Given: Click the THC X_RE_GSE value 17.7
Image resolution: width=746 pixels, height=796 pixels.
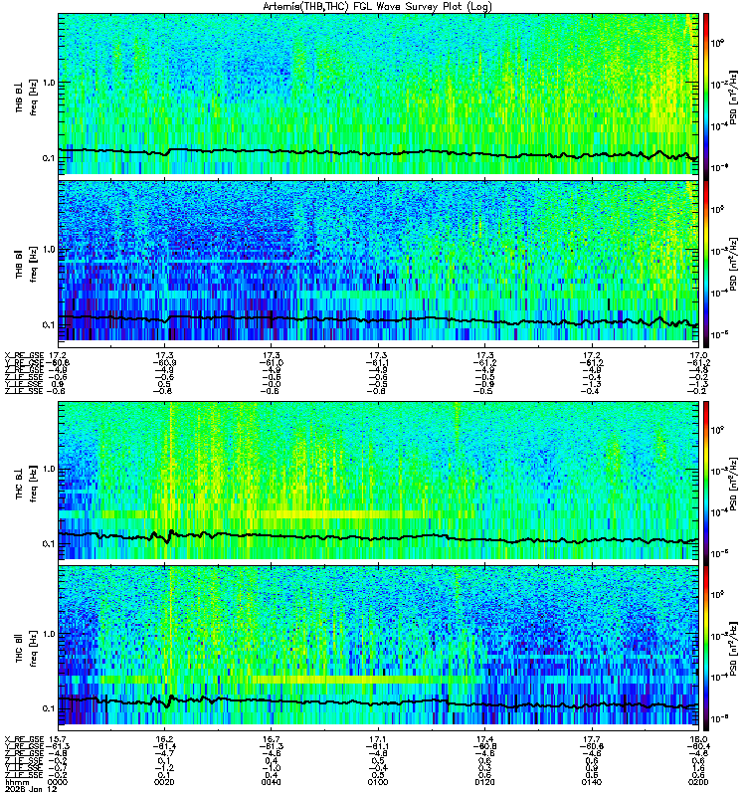Looking at the screenshot, I should pyautogui.click(x=592, y=738).
